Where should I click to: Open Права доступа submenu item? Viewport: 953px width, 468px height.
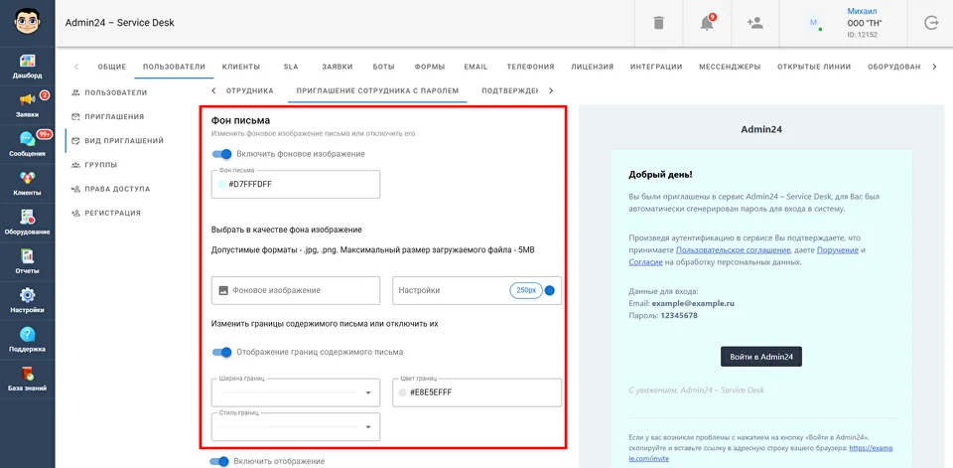117,189
